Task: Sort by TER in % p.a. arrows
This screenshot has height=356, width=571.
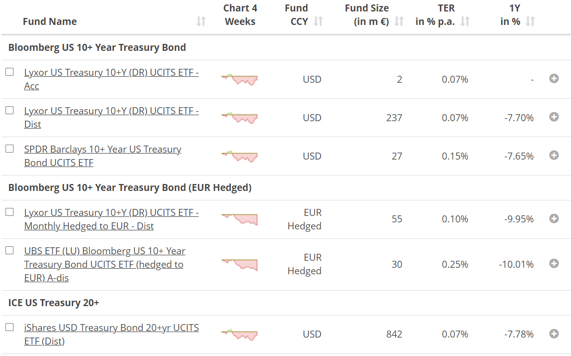Action: coord(465,21)
